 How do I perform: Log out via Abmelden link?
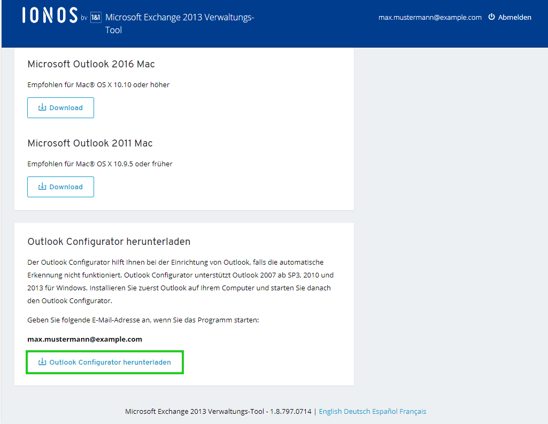514,17
